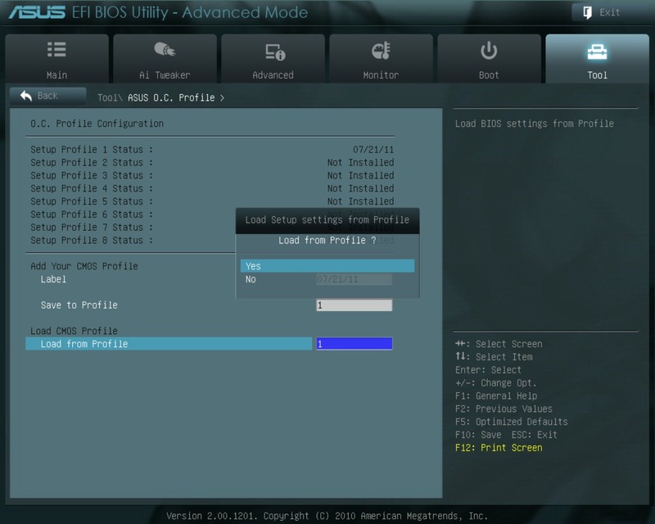The image size is (655, 524).
Task: Open the Monitor tab label
Action: tap(381, 75)
